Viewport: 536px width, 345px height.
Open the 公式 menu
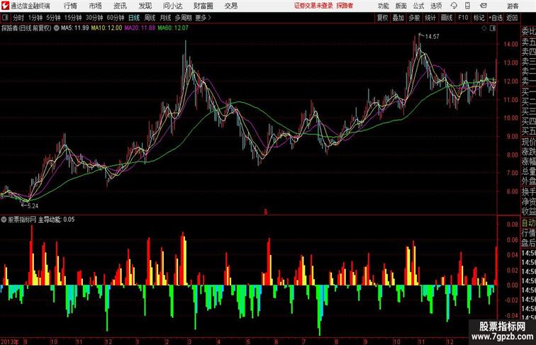click(418, 6)
